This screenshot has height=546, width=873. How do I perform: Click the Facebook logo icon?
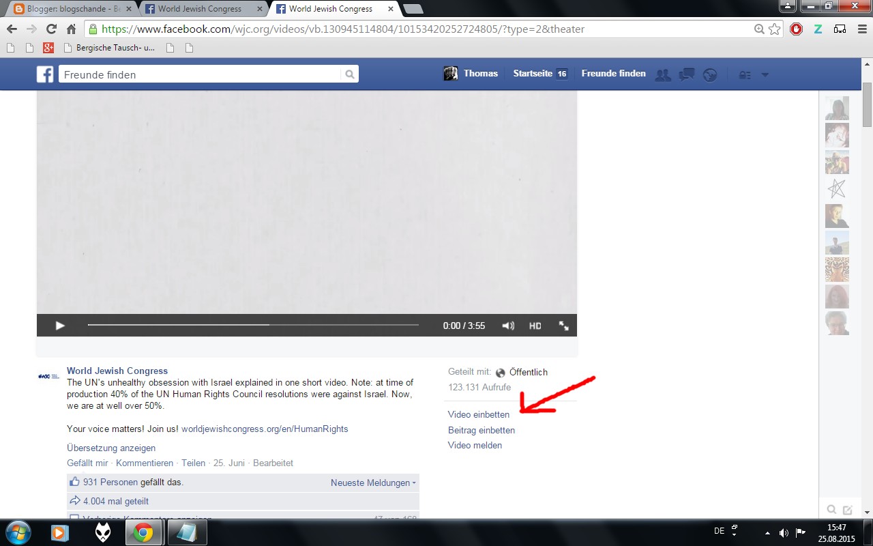pos(45,74)
